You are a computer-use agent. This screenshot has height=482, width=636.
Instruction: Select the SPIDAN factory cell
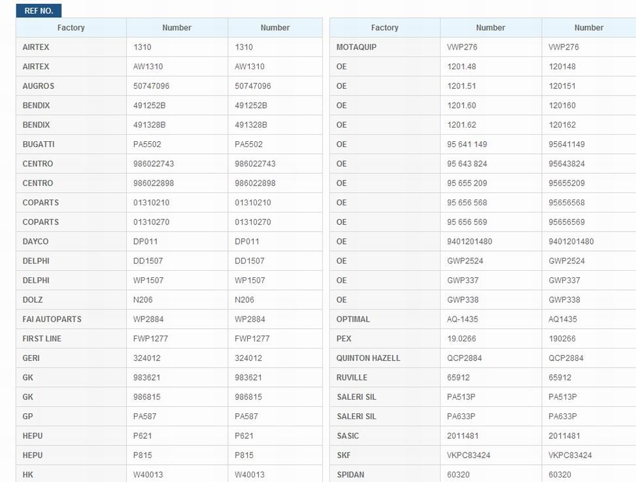[x=384, y=474]
